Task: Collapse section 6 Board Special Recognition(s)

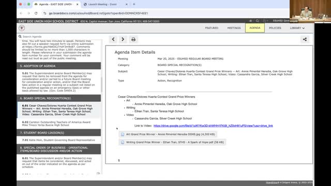Action: click(59, 98)
